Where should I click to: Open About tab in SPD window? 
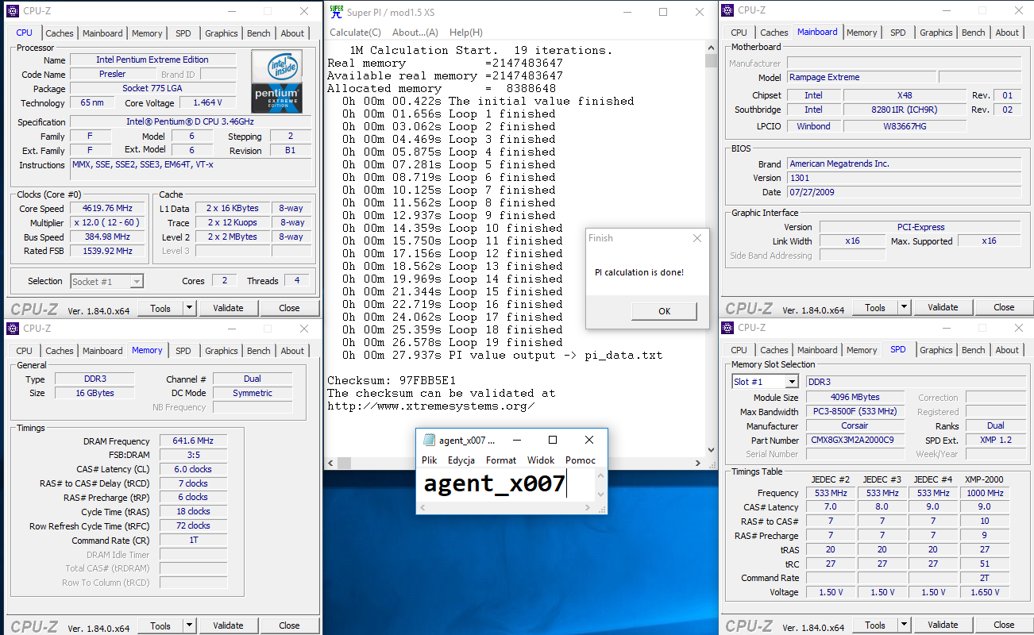tap(1007, 350)
